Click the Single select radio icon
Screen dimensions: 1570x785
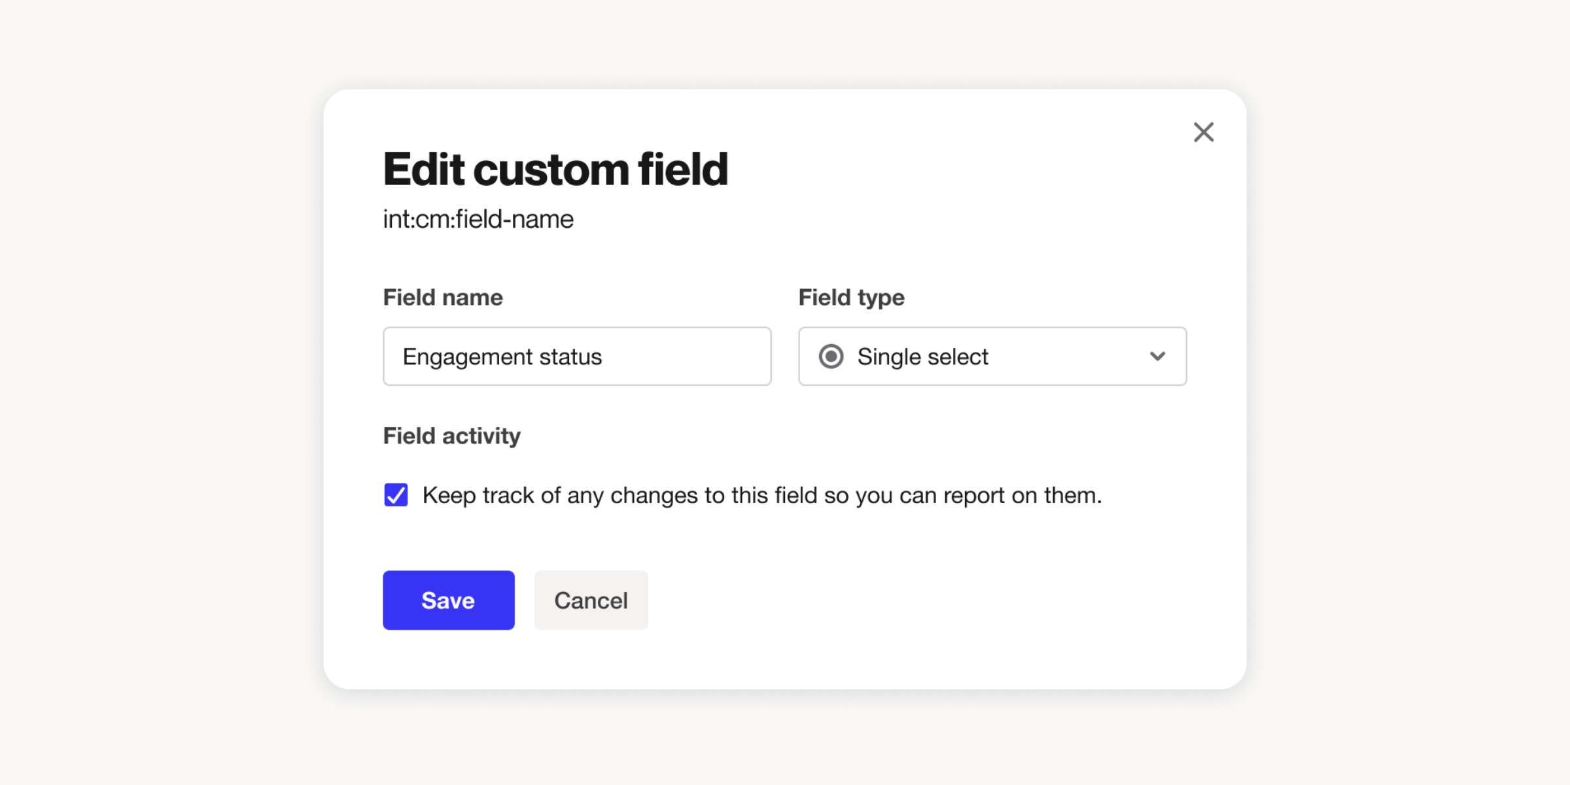point(831,357)
